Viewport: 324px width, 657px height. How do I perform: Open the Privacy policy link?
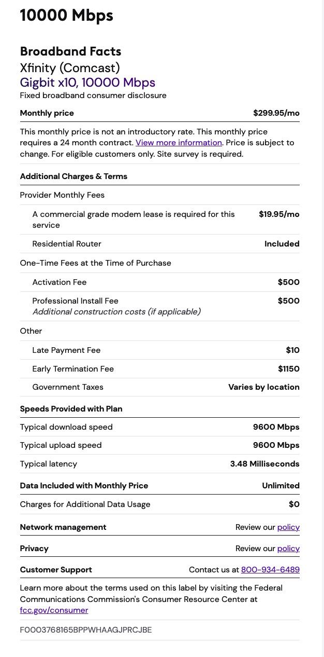(x=288, y=549)
